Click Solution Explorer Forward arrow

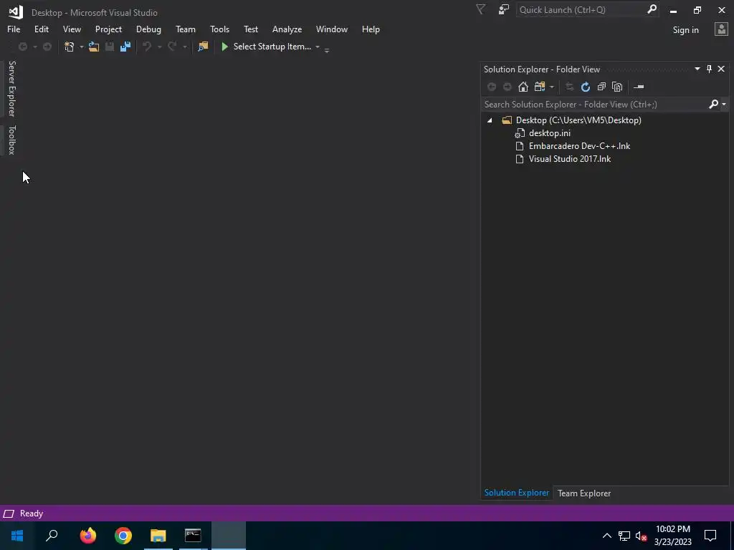click(507, 87)
